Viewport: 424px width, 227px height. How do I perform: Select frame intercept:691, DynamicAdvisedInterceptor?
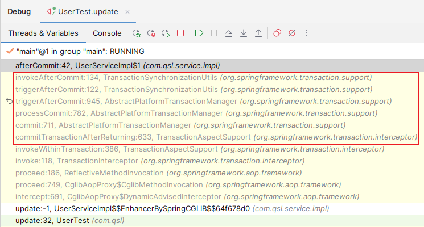point(212,196)
